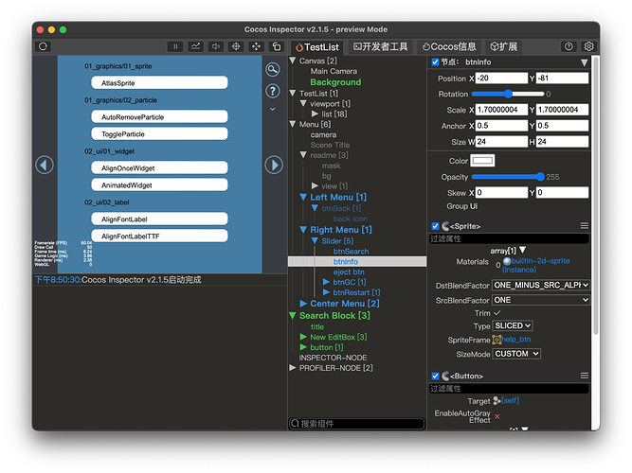The image size is (632, 473).
Task: Click the inspector vertical scrollbar
Action: point(596,195)
